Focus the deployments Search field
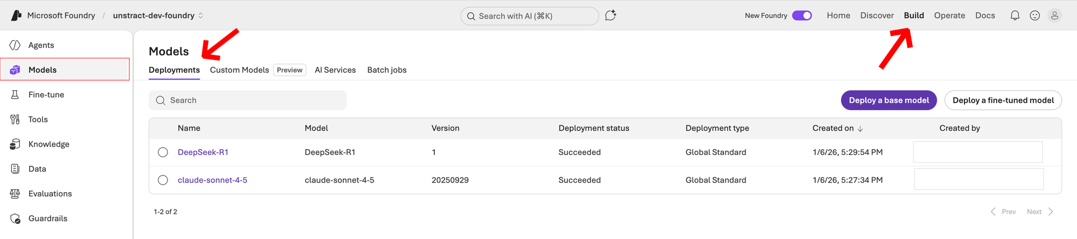1077x239 pixels. point(248,100)
